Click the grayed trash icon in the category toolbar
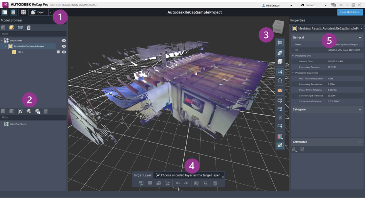Viewport: 365px width, 199px height. (46, 112)
